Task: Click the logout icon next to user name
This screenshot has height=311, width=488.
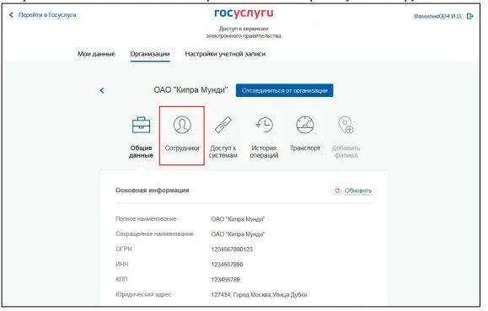Action: [x=470, y=16]
